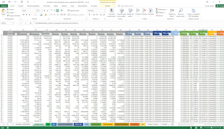Add a new sheet with plus button

point(172,124)
